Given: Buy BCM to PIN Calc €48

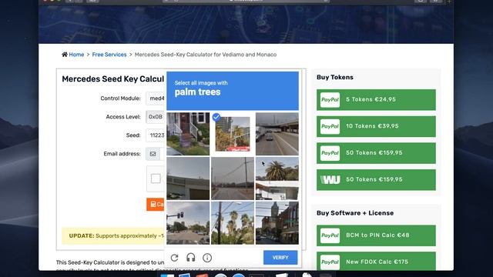Looking at the screenshot, I should point(376,235).
